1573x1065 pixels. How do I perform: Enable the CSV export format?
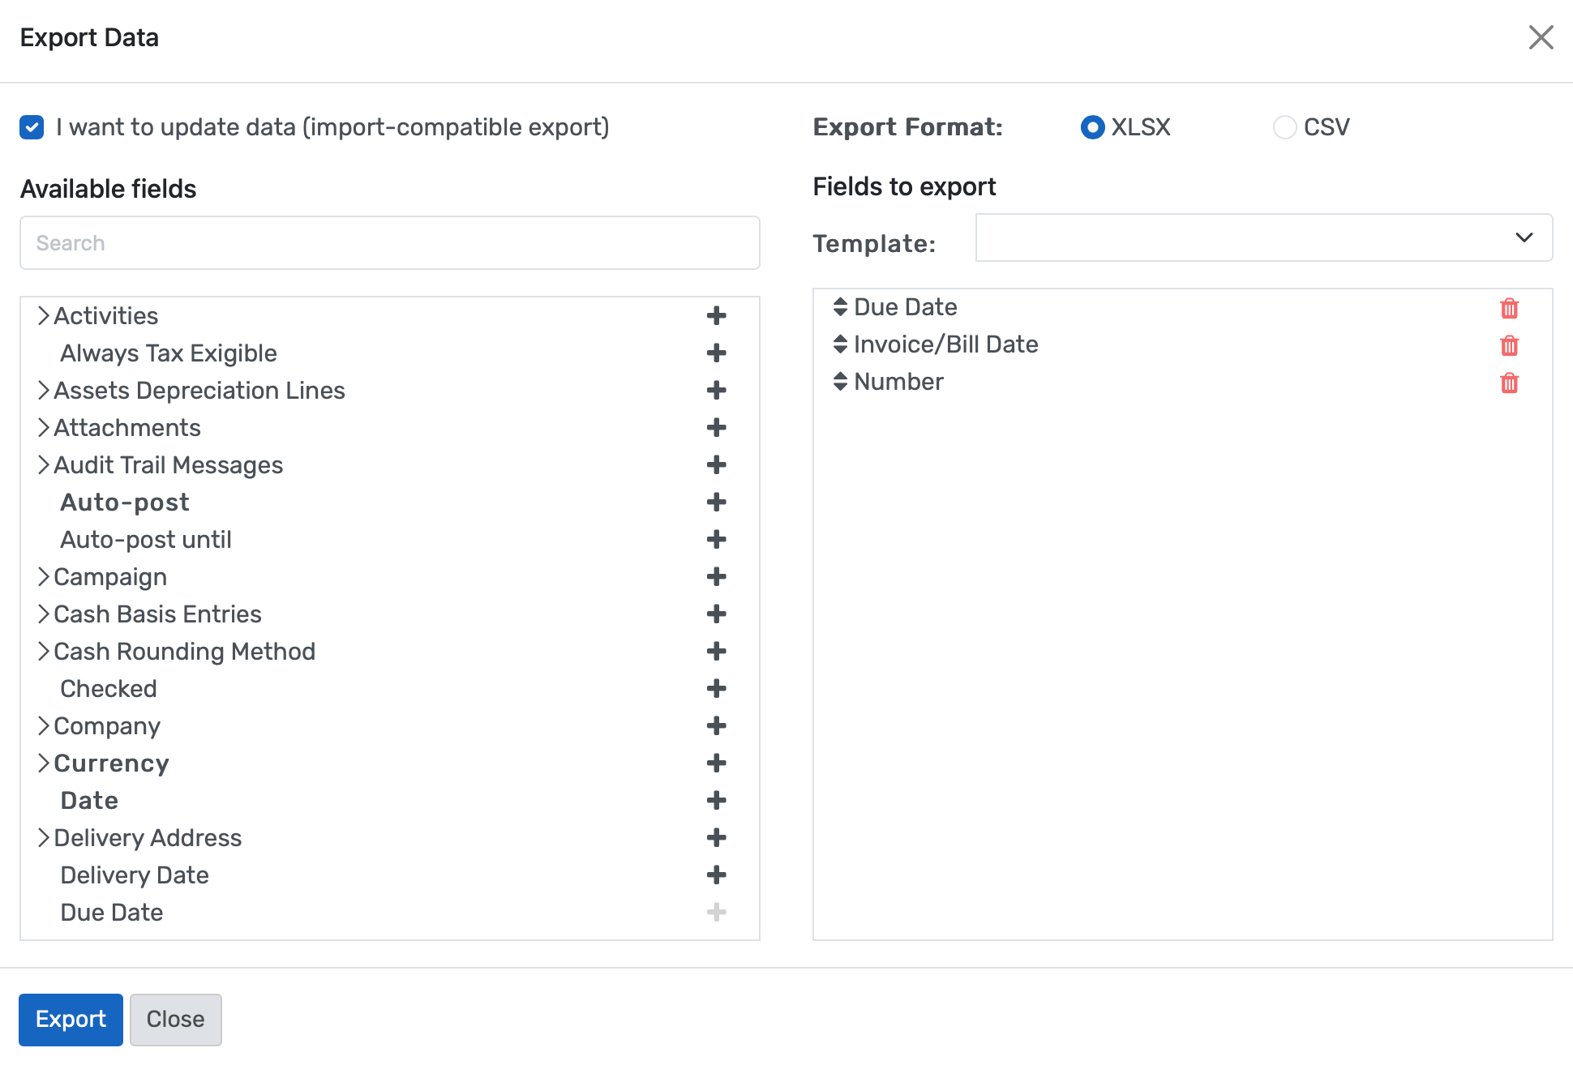click(x=1284, y=127)
